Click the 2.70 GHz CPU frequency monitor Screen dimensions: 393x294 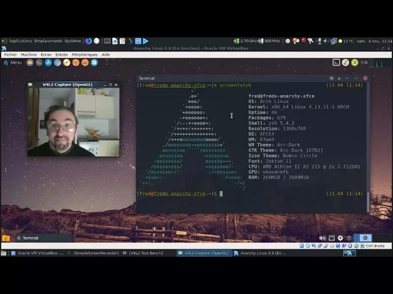tap(245, 41)
